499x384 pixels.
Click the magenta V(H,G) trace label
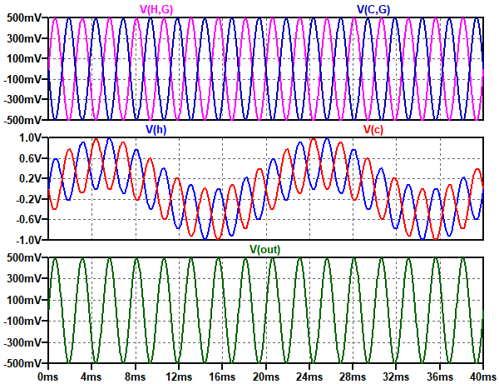tap(157, 8)
